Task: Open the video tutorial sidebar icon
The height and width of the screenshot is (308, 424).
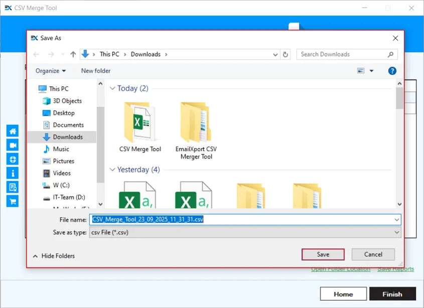Action: (x=12, y=144)
